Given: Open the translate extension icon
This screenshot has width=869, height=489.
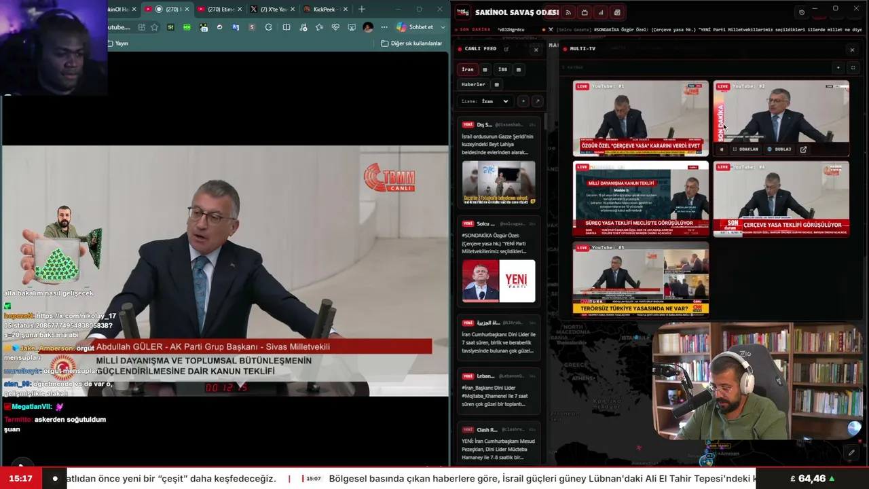Looking at the screenshot, I should click(x=236, y=27).
